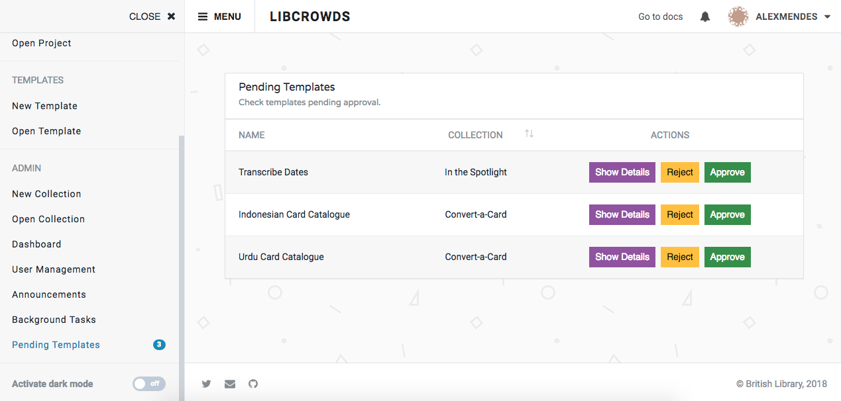Click the notification bell
This screenshot has height=401, width=841.
pos(704,16)
